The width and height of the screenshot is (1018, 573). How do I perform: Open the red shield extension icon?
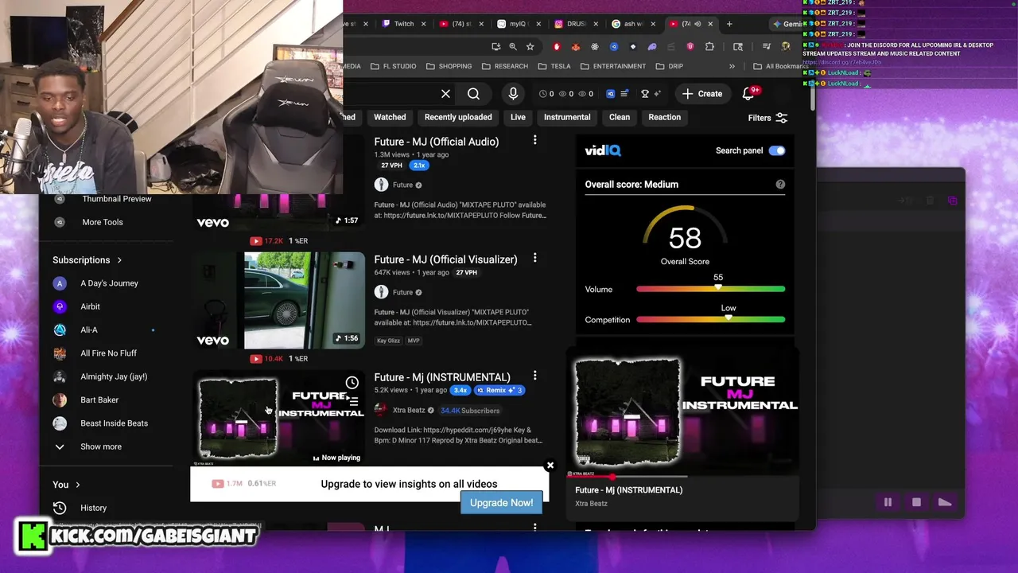coord(690,47)
